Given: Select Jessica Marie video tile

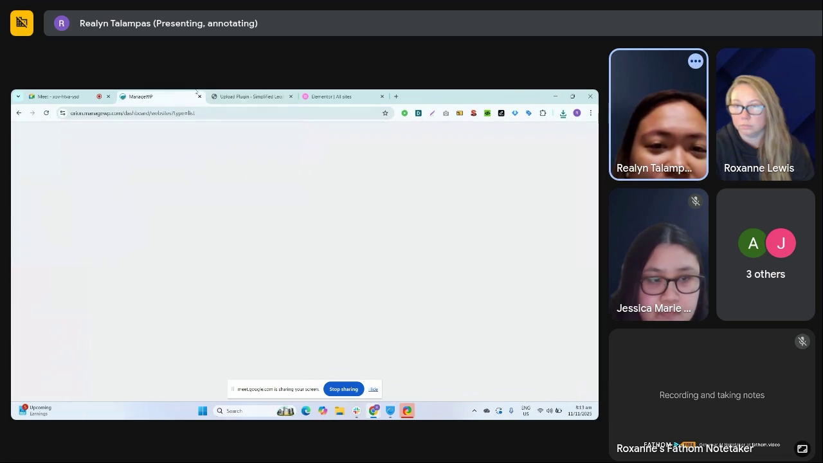Looking at the screenshot, I should [658, 255].
